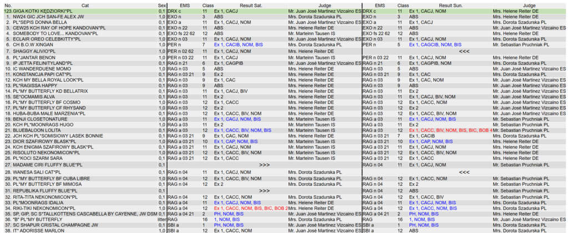Click the "Cat" column header

[x=85, y=4]
